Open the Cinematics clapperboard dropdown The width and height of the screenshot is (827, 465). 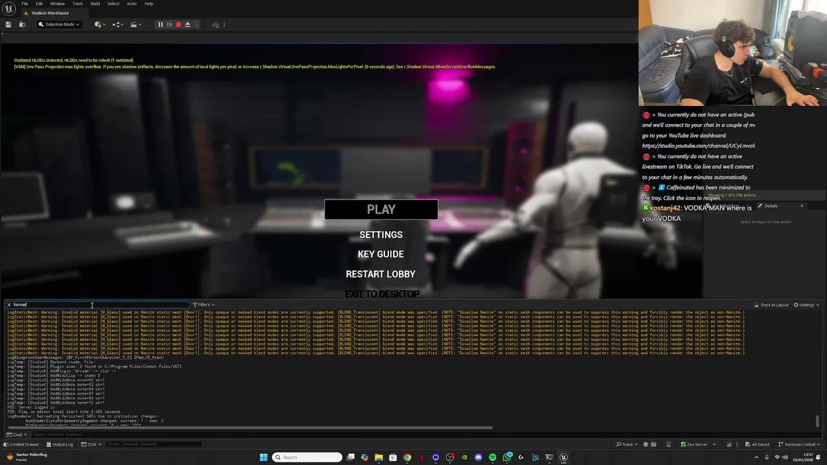(x=136, y=25)
